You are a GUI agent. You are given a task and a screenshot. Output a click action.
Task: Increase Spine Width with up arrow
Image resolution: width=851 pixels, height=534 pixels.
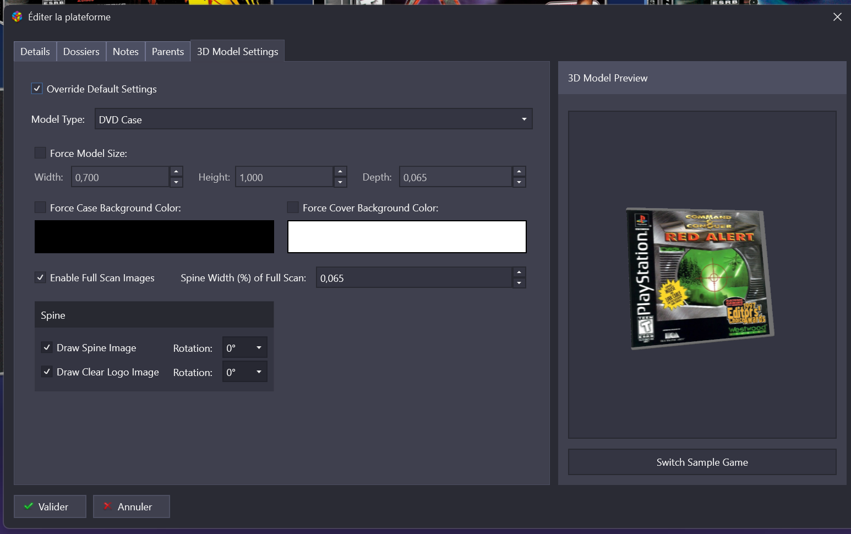click(x=519, y=273)
